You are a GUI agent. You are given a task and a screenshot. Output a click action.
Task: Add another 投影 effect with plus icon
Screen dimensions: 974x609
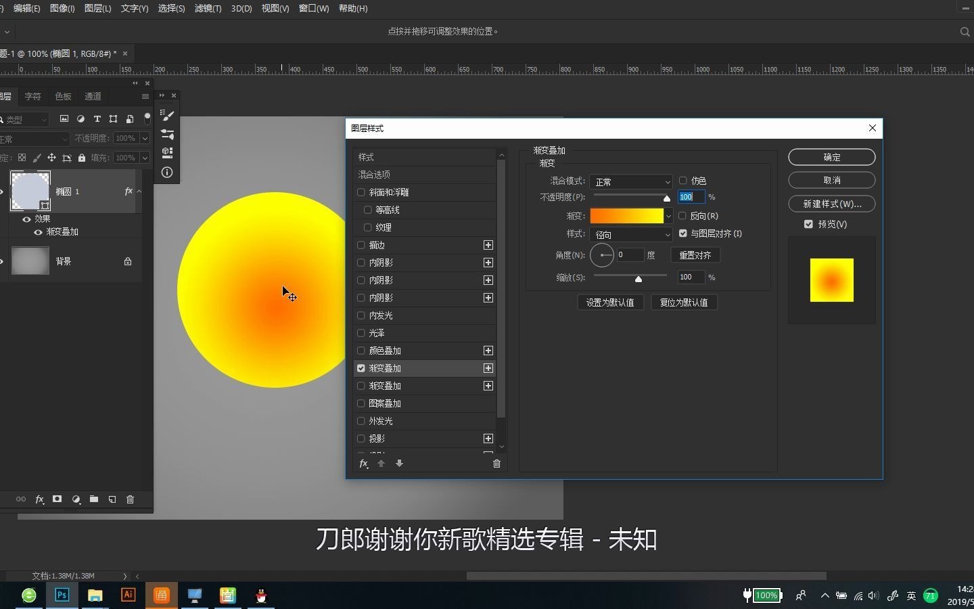point(488,438)
